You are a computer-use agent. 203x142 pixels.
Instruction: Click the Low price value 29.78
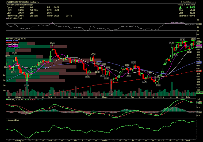[21, 13]
